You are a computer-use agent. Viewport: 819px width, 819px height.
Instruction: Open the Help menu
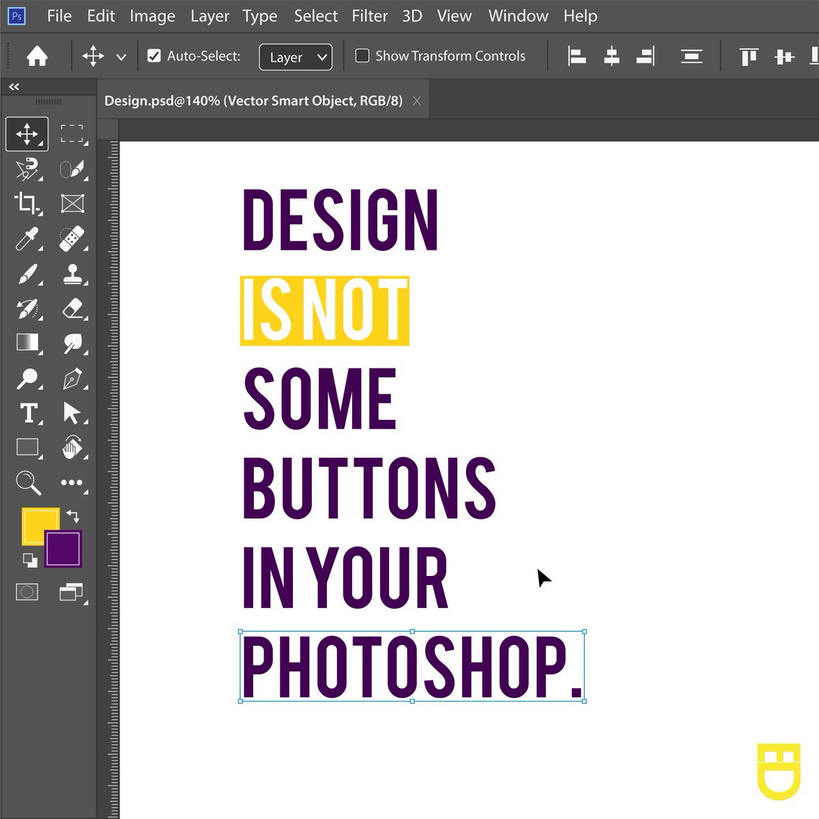[x=580, y=16]
